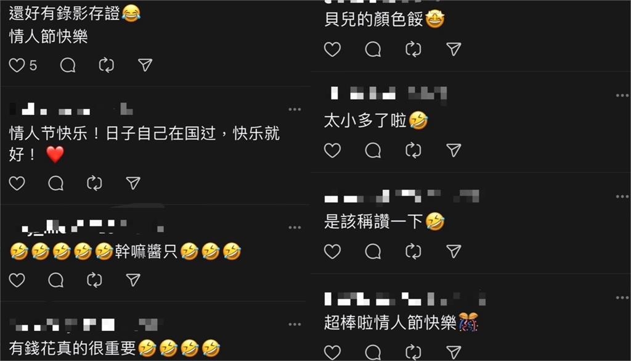Repost the 是該稱讚一下 comment
Screen dimensions: 631x361
[x=413, y=251]
